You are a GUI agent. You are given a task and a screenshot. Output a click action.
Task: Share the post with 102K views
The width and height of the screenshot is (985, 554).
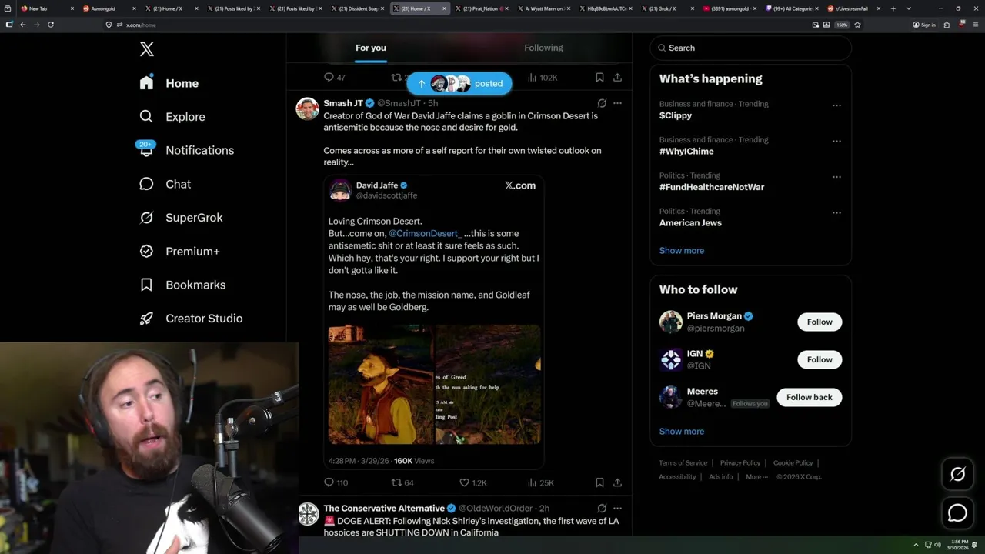point(617,78)
